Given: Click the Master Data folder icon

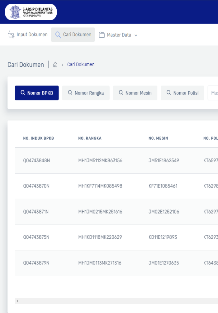Looking at the screenshot, I should tap(102, 35).
